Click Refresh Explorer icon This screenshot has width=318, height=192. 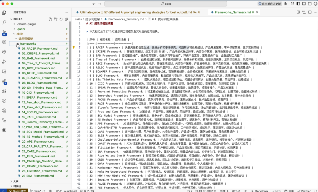(x=61, y=19)
